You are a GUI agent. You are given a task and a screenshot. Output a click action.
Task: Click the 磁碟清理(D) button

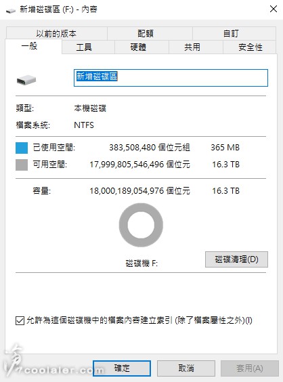(x=236, y=259)
